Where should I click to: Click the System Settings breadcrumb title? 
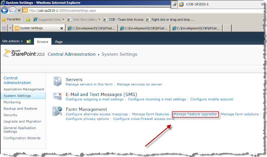pos(119,54)
